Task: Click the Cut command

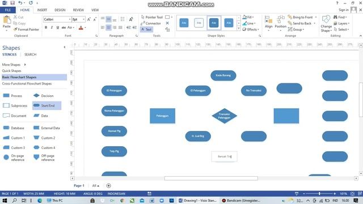Action: (19, 17)
